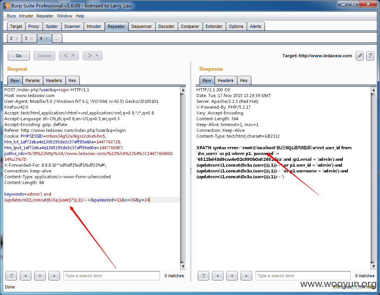Click the request search term field
The height and width of the screenshot is (295, 380).
[x=112, y=276]
